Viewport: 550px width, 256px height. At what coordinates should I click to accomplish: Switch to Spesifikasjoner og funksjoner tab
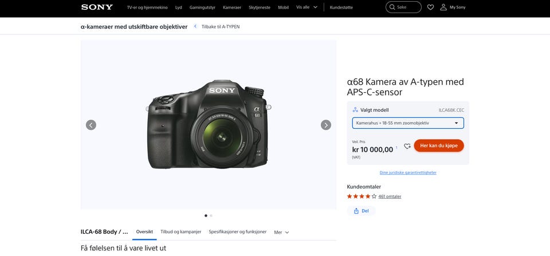[237, 232]
